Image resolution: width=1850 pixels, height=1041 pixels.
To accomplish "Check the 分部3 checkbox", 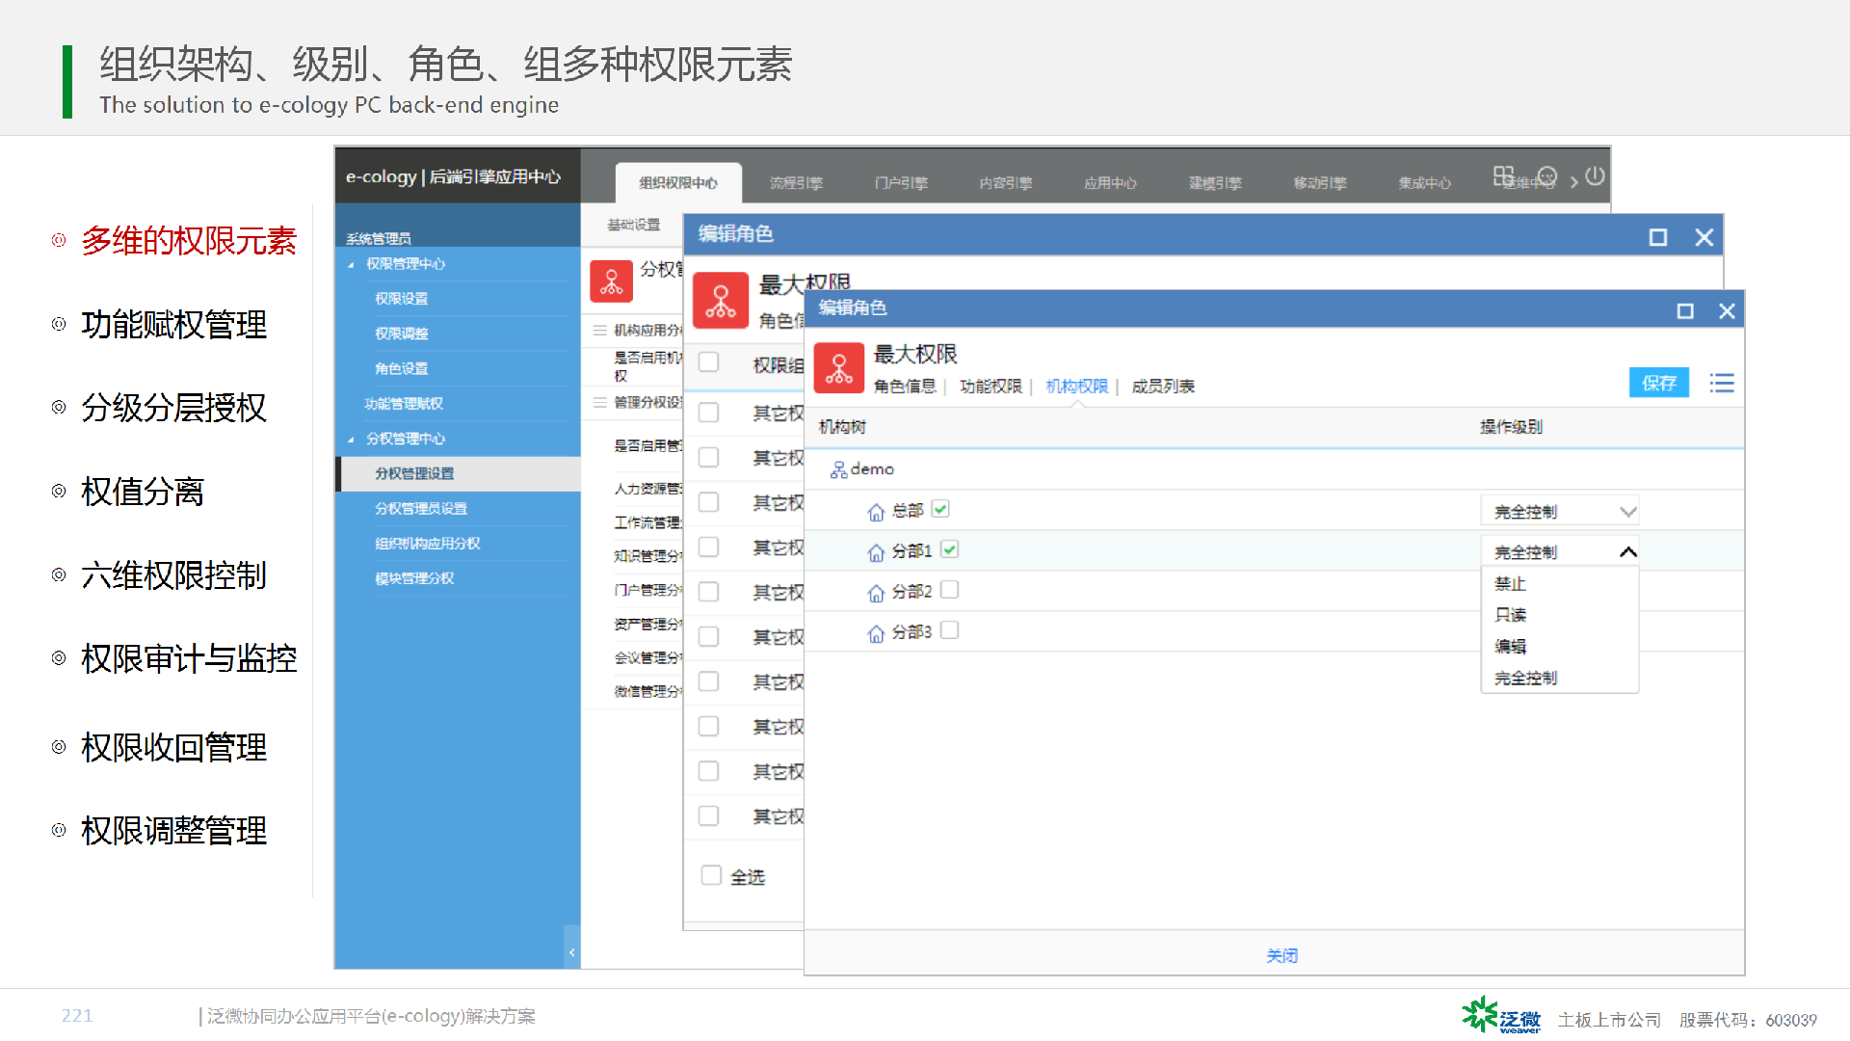I will coord(949,630).
